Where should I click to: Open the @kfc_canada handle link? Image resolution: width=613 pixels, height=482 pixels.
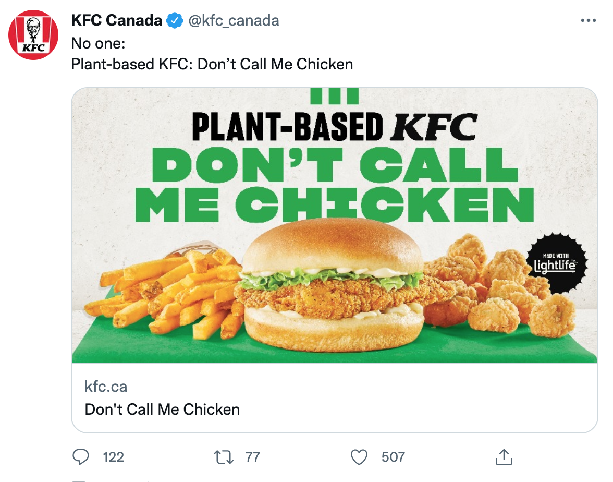233,21
